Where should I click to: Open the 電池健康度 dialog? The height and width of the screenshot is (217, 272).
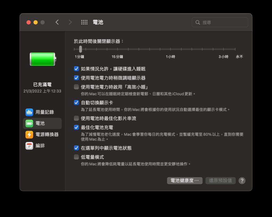point(184,181)
